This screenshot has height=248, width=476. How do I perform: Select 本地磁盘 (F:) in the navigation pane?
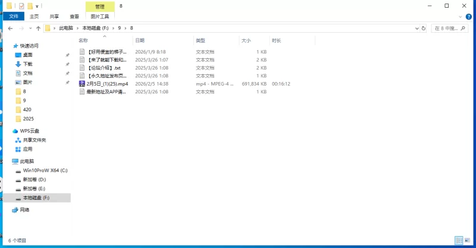coord(36,197)
